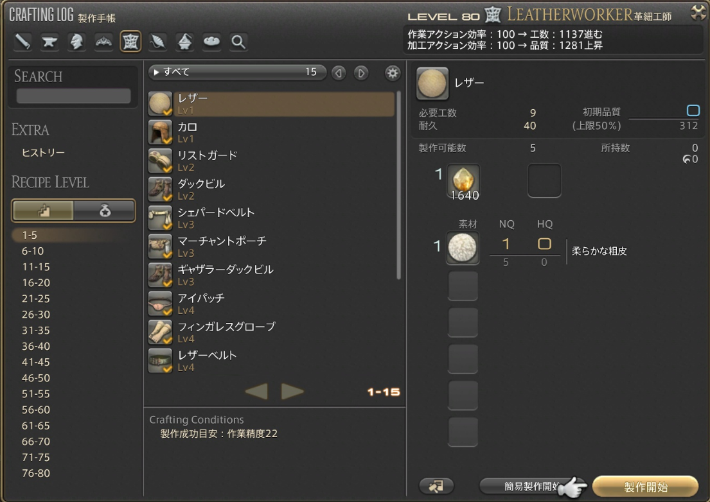This screenshot has height=502, width=710.
Task: Click the Search input field
Action: click(73, 96)
